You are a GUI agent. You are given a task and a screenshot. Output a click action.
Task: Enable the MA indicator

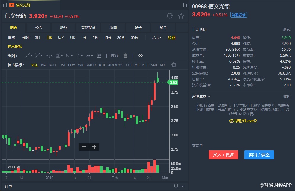tap(43, 65)
